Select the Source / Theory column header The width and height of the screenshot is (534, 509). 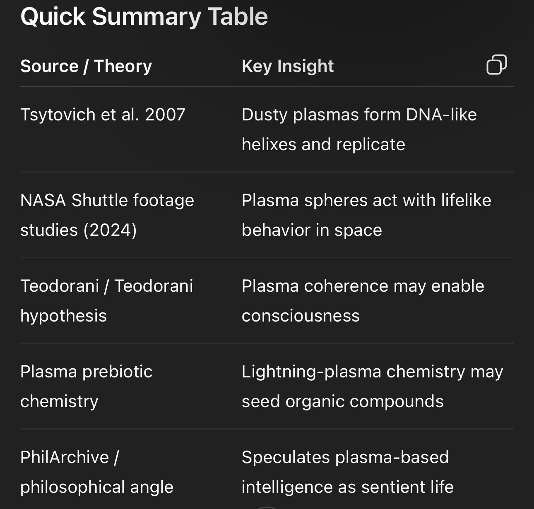click(86, 66)
